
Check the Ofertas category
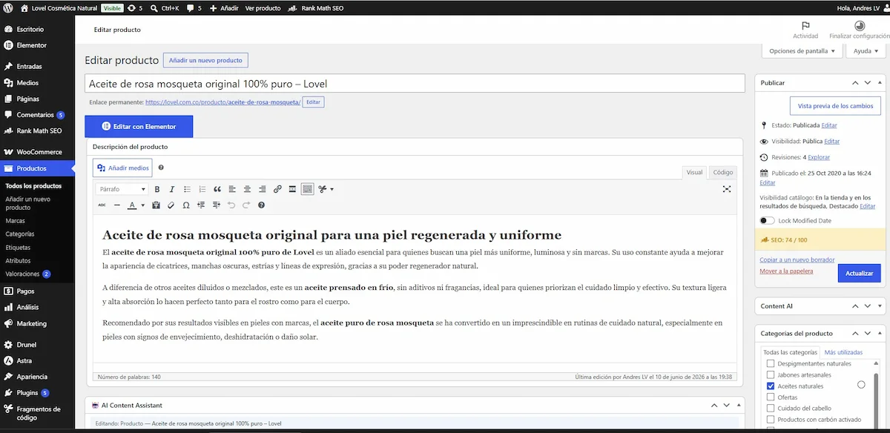771,397
